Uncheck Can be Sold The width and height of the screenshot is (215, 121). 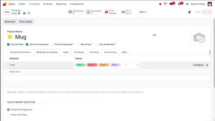point(8,44)
